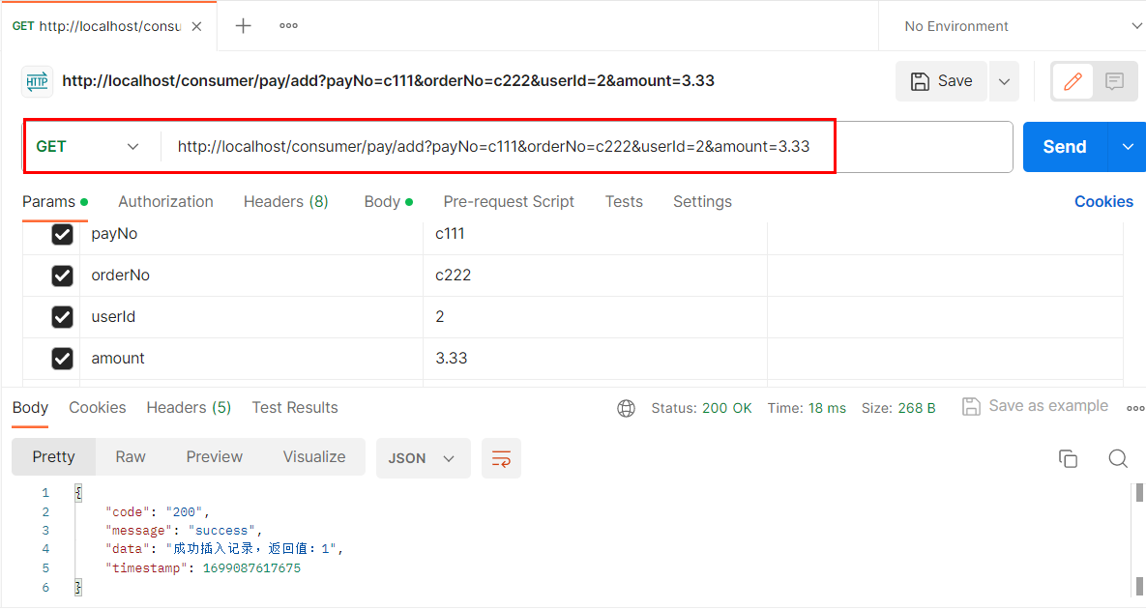
Task: Select the response Body tab
Action: pyautogui.click(x=30, y=408)
